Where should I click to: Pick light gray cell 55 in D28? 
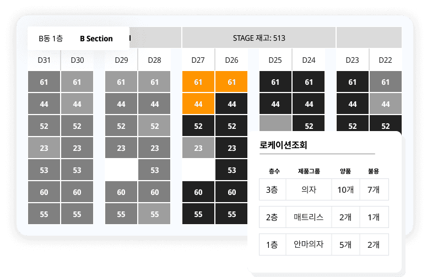click(154, 214)
